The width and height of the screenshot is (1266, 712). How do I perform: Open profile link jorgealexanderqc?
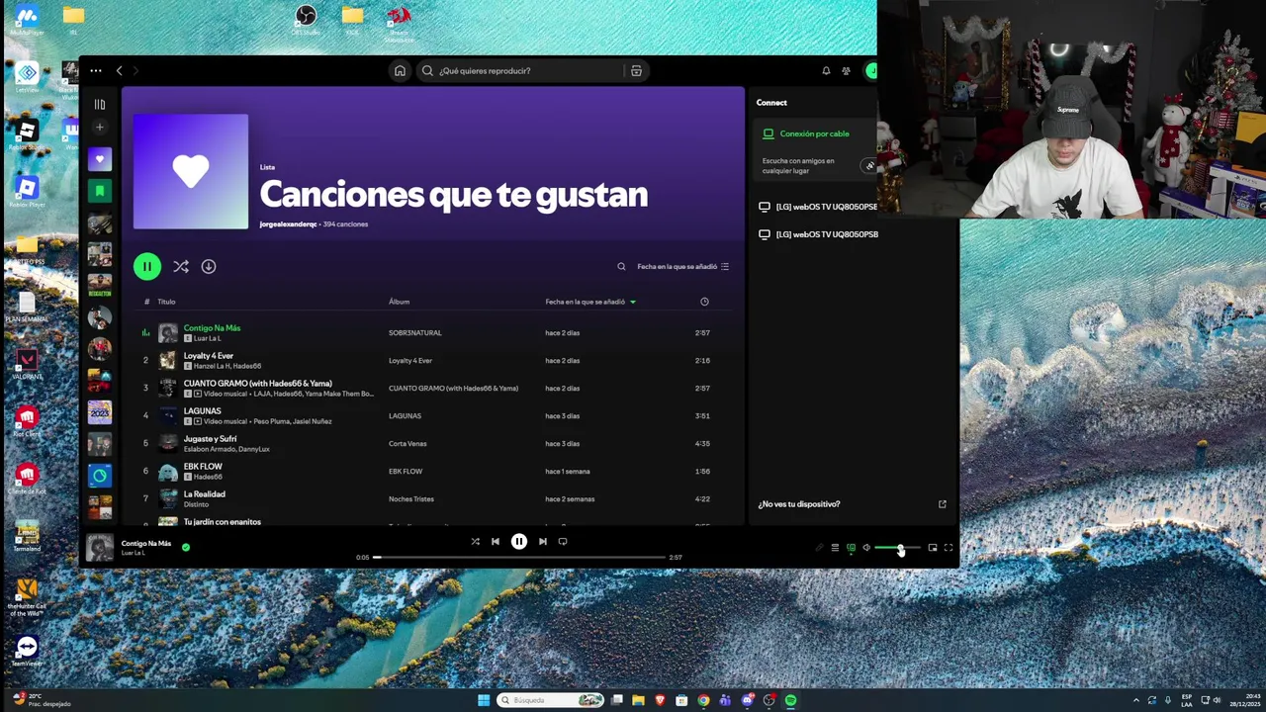[x=288, y=224]
